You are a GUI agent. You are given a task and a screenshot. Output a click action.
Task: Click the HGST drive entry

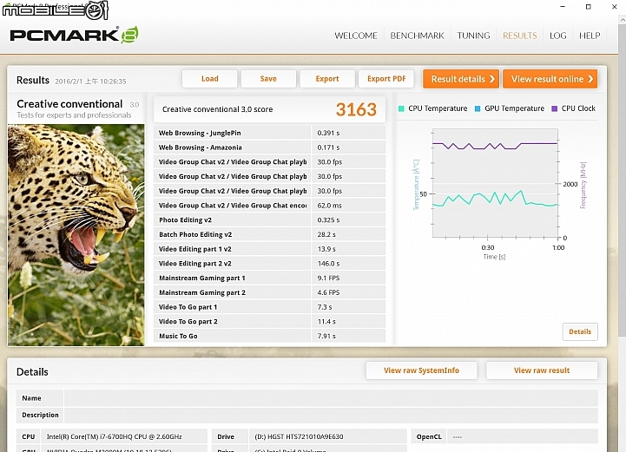point(299,436)
